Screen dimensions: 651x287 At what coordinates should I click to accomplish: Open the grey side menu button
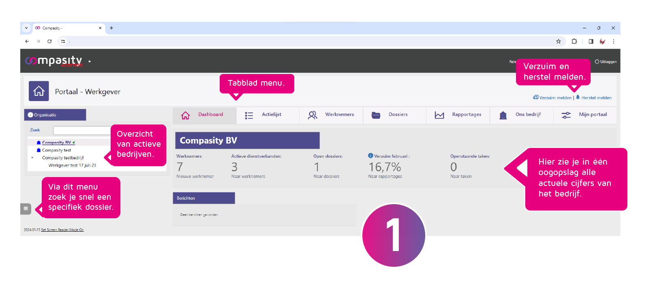pyautogui.click(x=26, y=209)
